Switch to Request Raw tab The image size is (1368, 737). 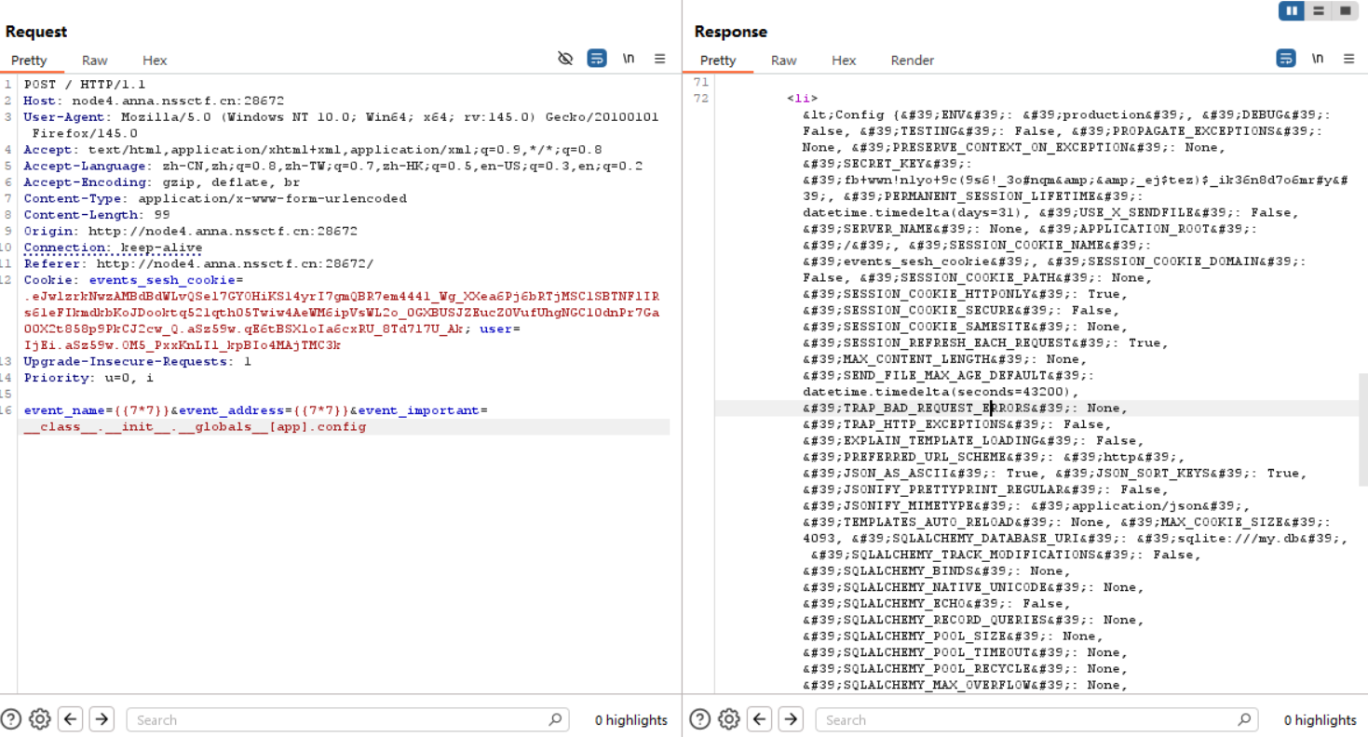[x=95, y=60]
